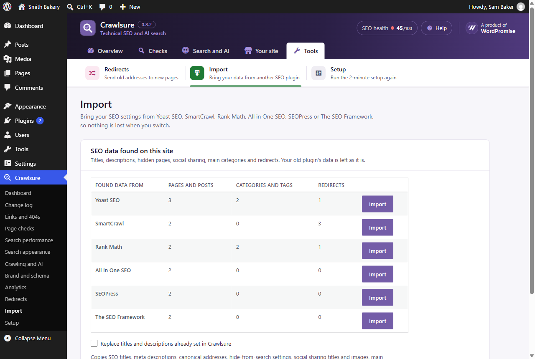This screenshot has height=359, width=535.
Task: Open WordPress Settings via its icon
Action: click(8, 164)
